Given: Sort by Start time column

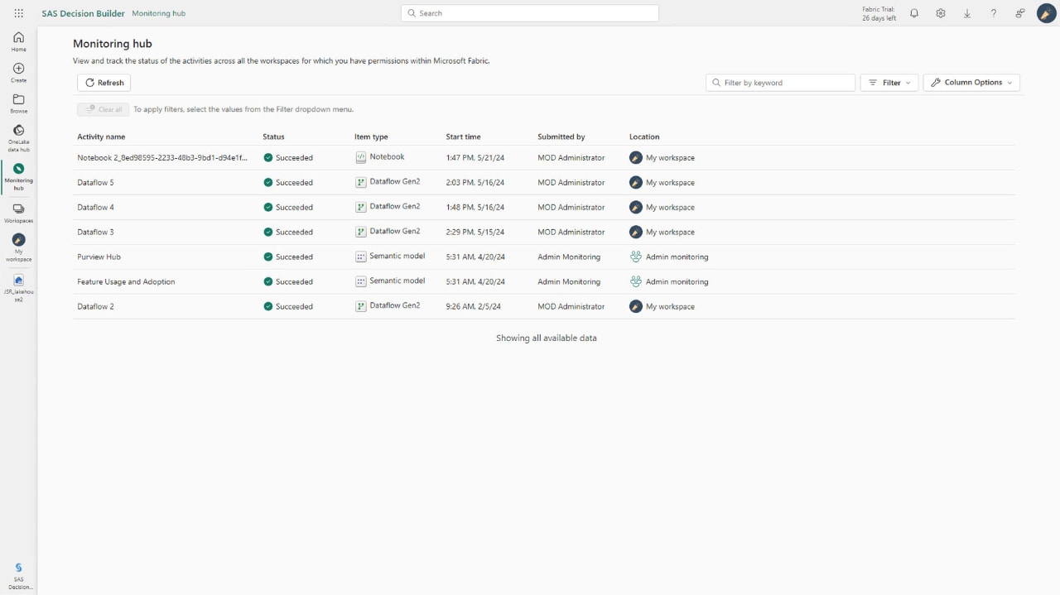Looking at the screenshot, I should [x=463, y=137].
